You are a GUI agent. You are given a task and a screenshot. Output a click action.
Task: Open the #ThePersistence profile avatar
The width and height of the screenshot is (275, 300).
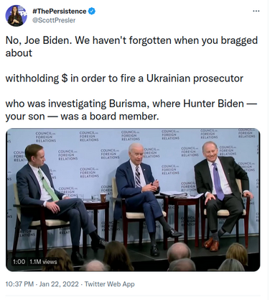(x=16, y=16)
